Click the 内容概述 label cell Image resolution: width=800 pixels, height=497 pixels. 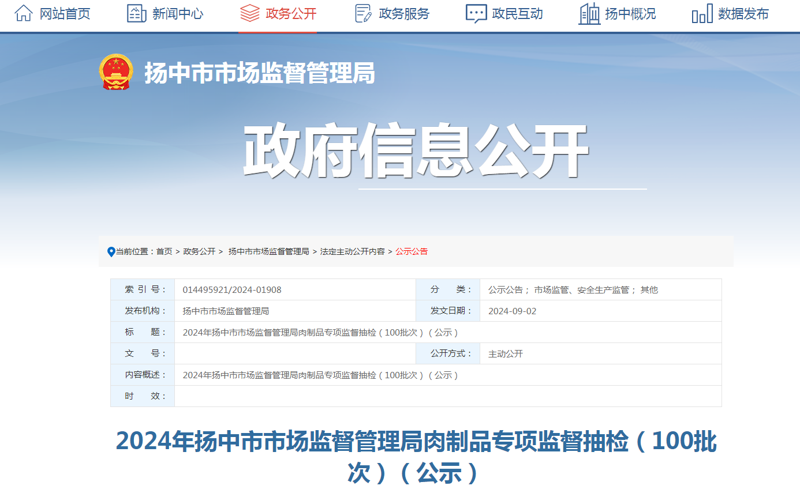pos(143,375)
